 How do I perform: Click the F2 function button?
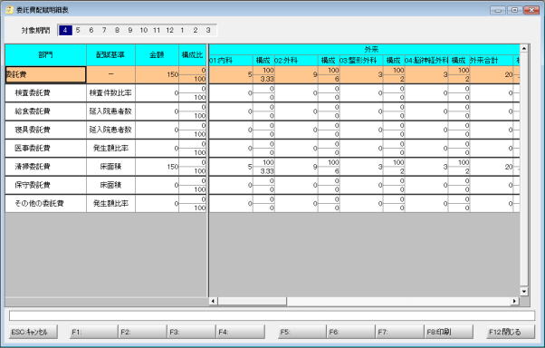(143, 332)
